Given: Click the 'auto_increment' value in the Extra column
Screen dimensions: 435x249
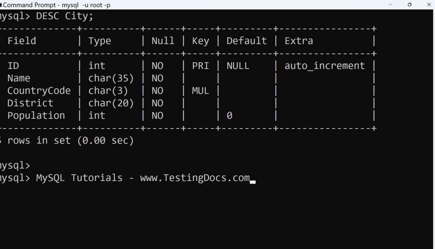Looking at the screenshot, I should 324,66.
